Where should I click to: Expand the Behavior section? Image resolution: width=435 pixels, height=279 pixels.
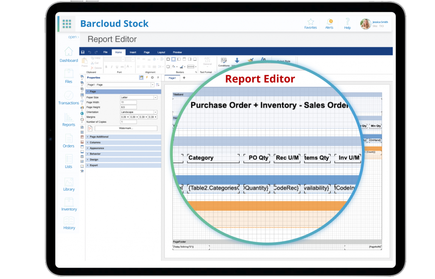point(123,154)
